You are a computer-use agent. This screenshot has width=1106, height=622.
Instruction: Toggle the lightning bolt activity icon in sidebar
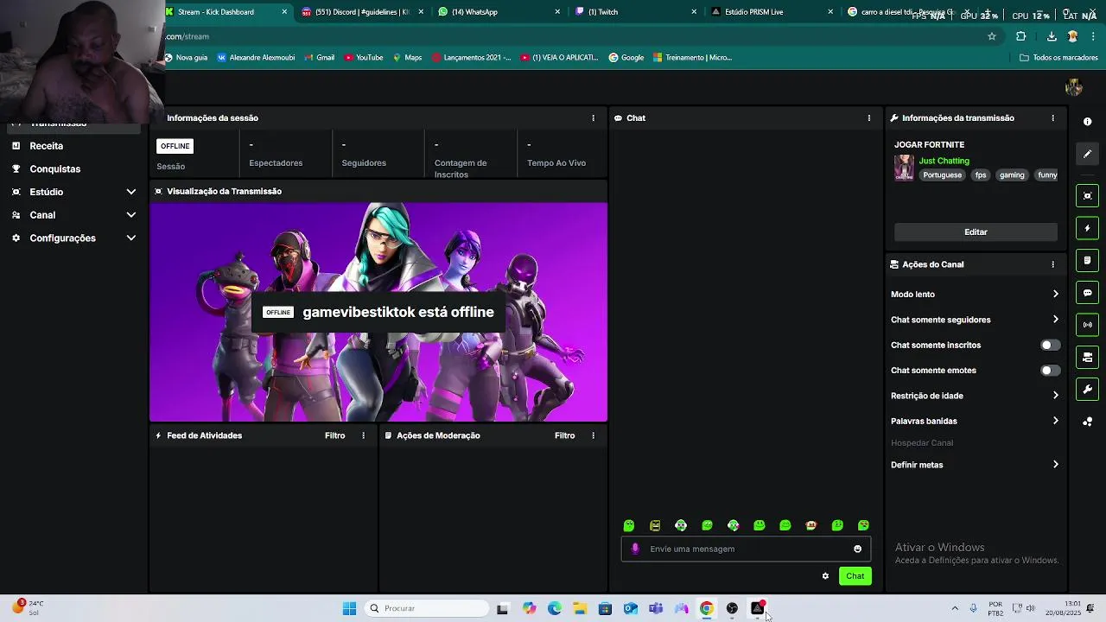pos(1087,228)
